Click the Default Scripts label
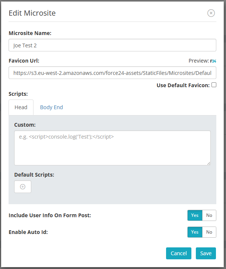 coord(34,175)
